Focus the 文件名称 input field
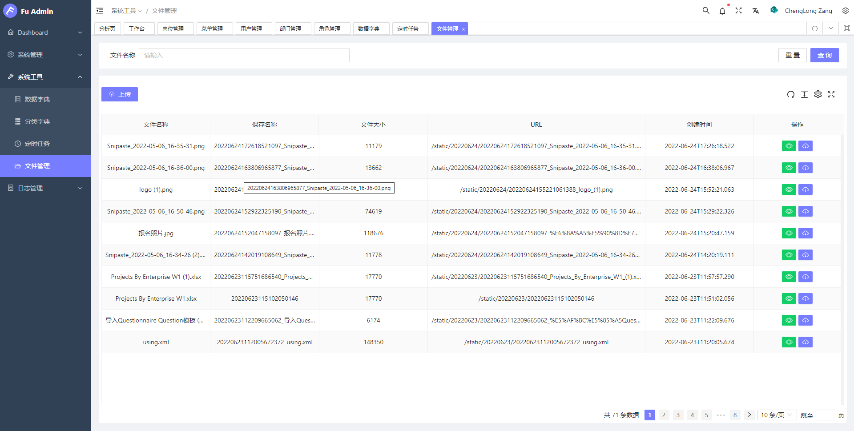This screenshot has height=431, width=854. point(244,55)
